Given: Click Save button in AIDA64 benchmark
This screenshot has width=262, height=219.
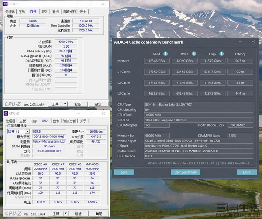Looking at the screenshot, I should click(124, 172).
